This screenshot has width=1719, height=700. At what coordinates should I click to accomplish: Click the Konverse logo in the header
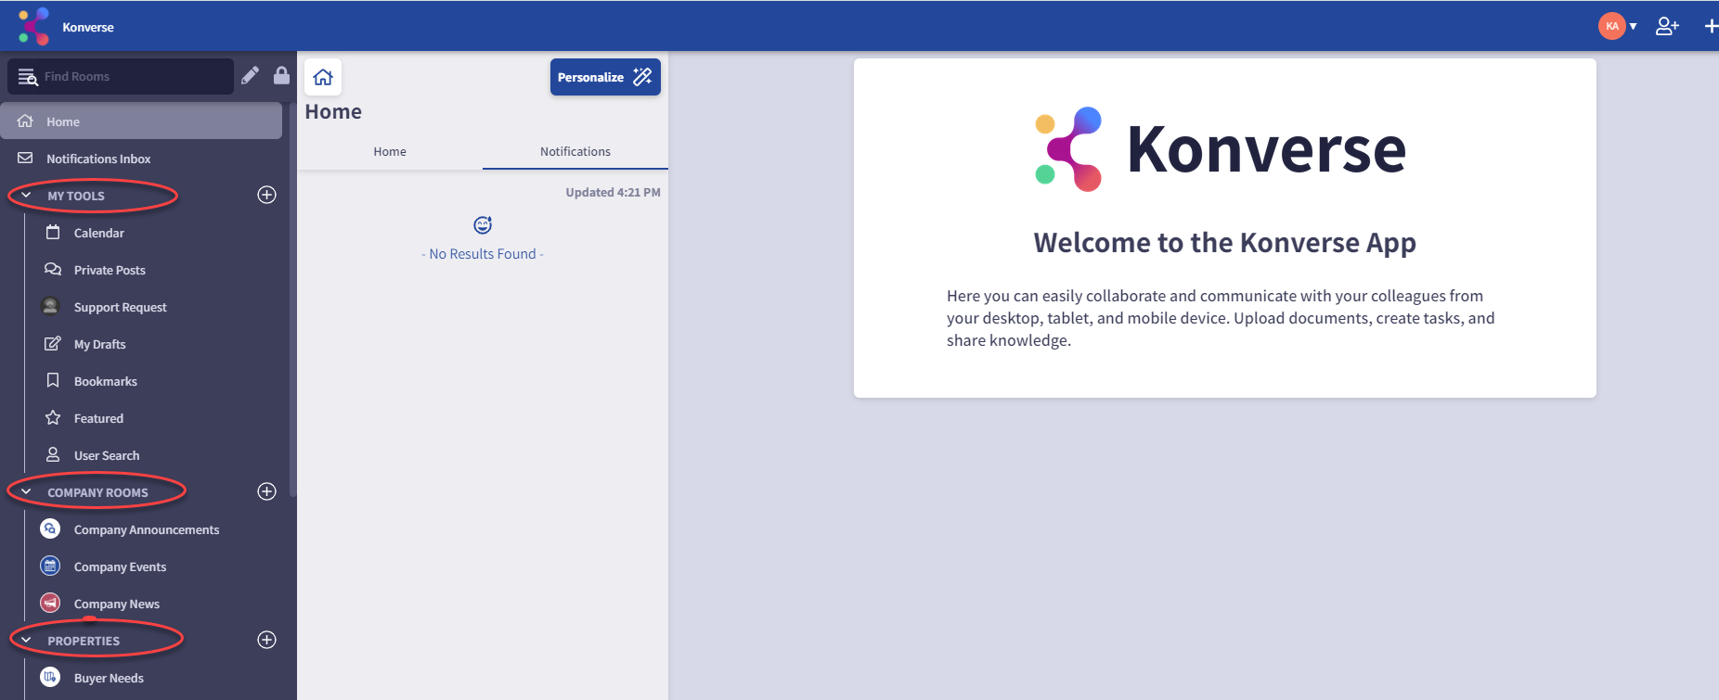pos(34,26)
